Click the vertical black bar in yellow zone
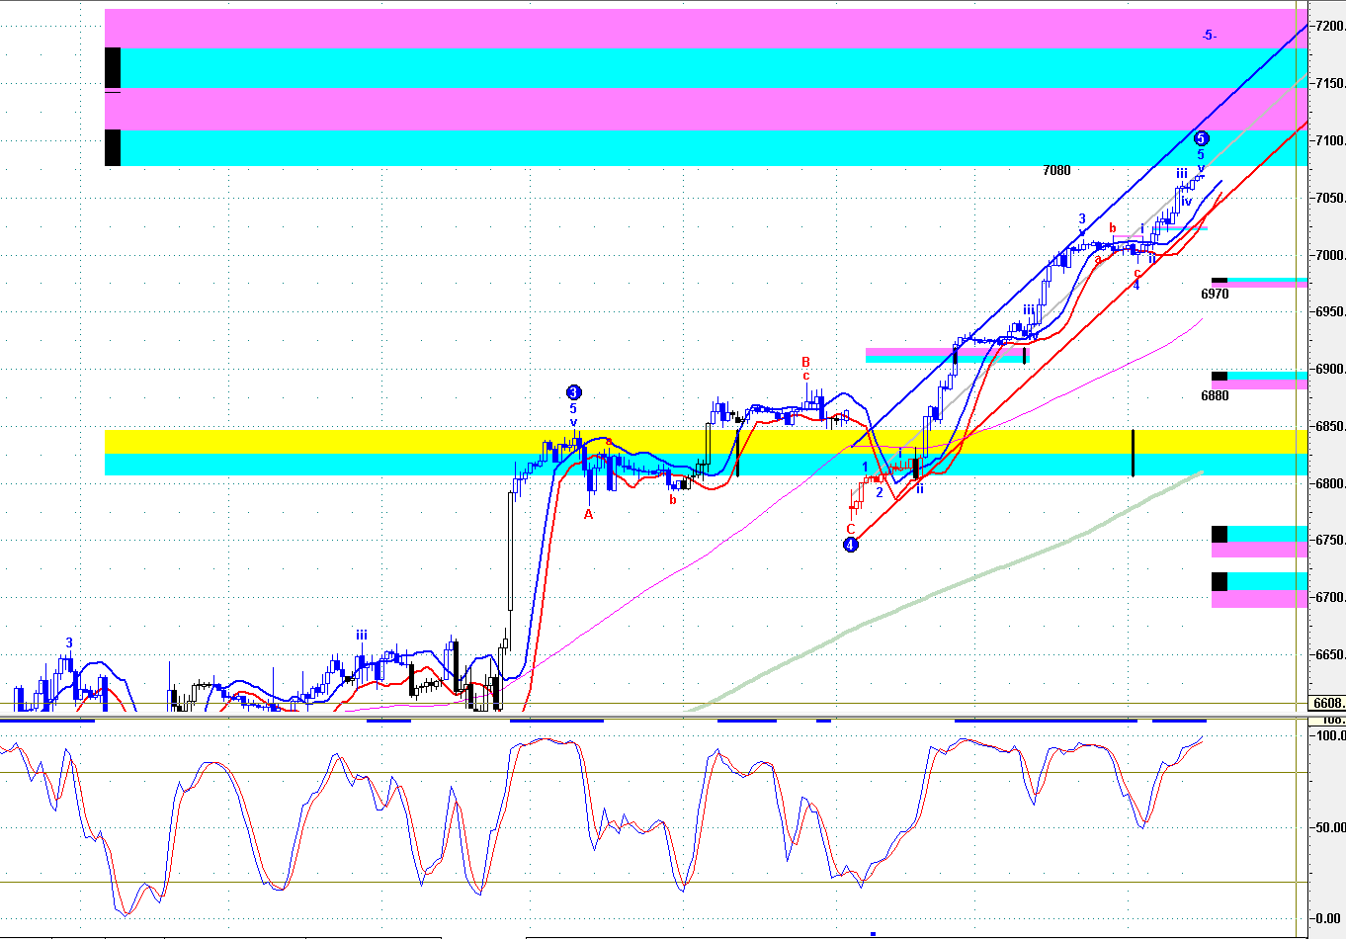The width and height of the screenshot is (1346, 939). coord(1133,452)
